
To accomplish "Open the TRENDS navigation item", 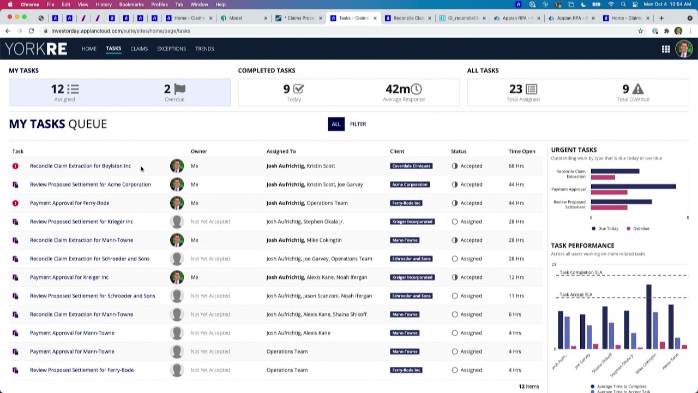I will (x=204, y=49).
